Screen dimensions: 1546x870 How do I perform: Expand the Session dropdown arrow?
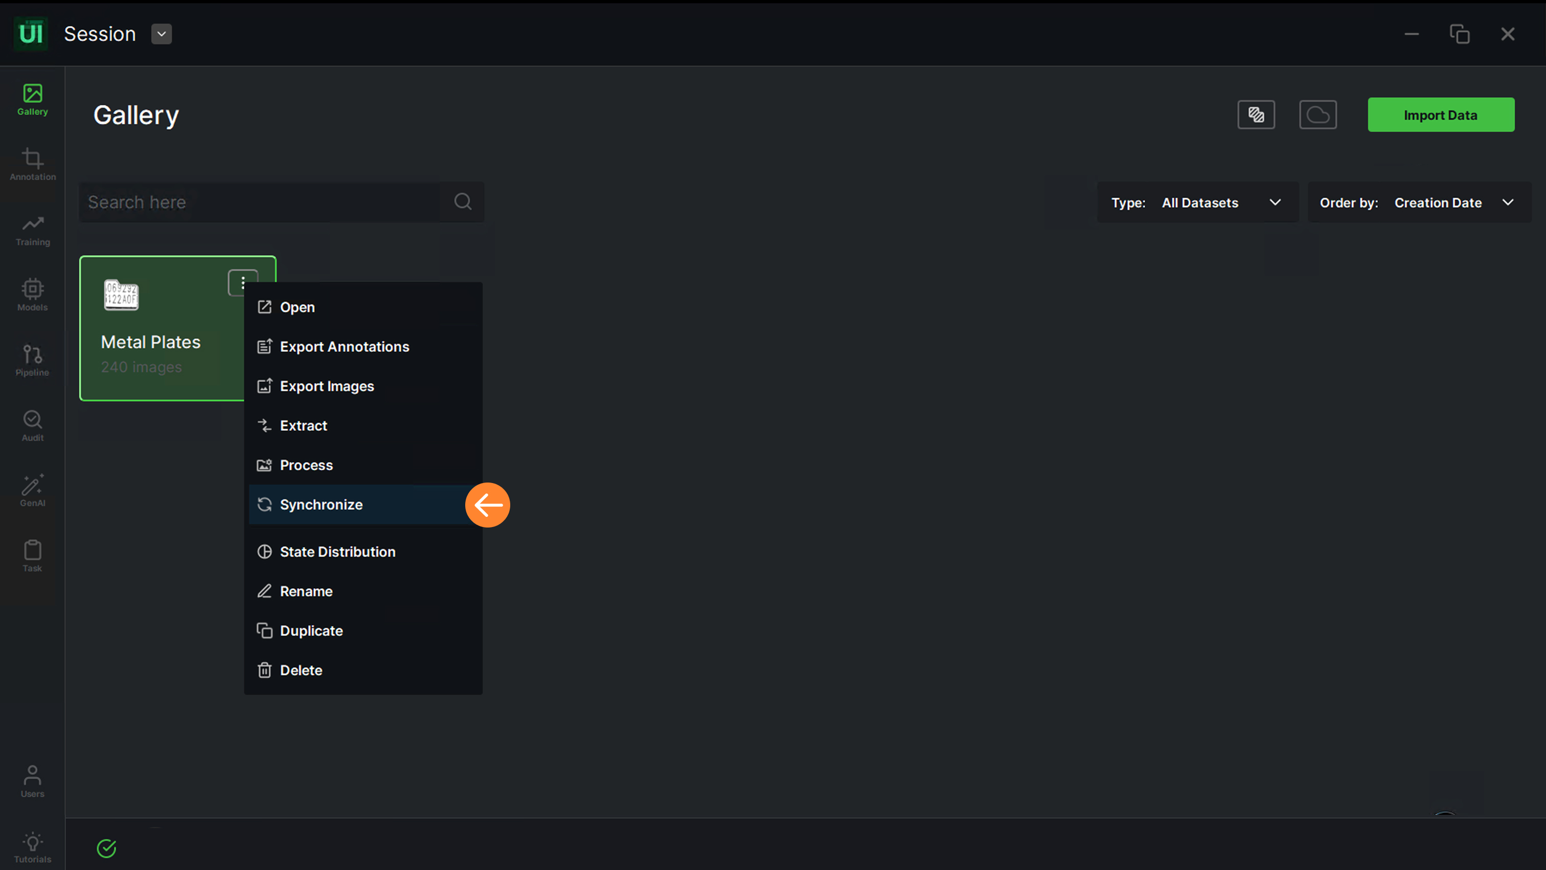tap(162, 34)
